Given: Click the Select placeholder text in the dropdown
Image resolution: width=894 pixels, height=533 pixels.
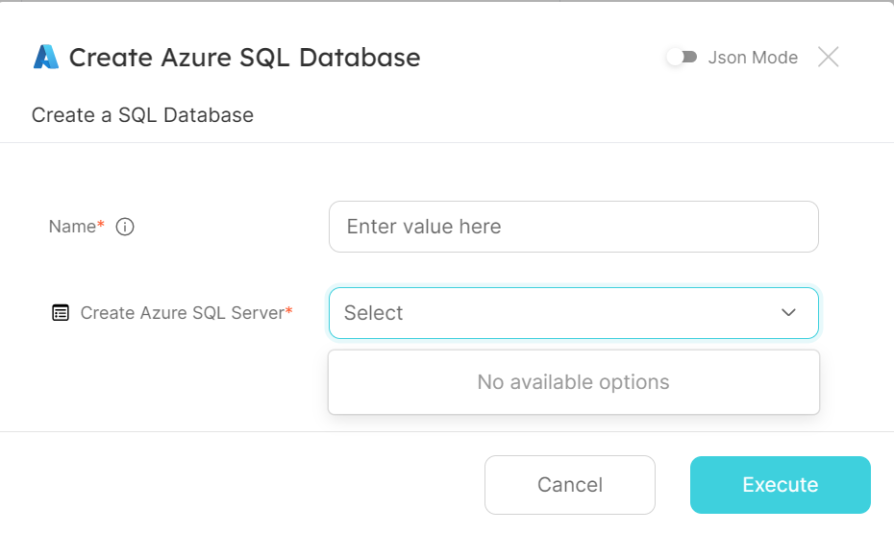Looking at the screenshot, I should coord(373,313).
